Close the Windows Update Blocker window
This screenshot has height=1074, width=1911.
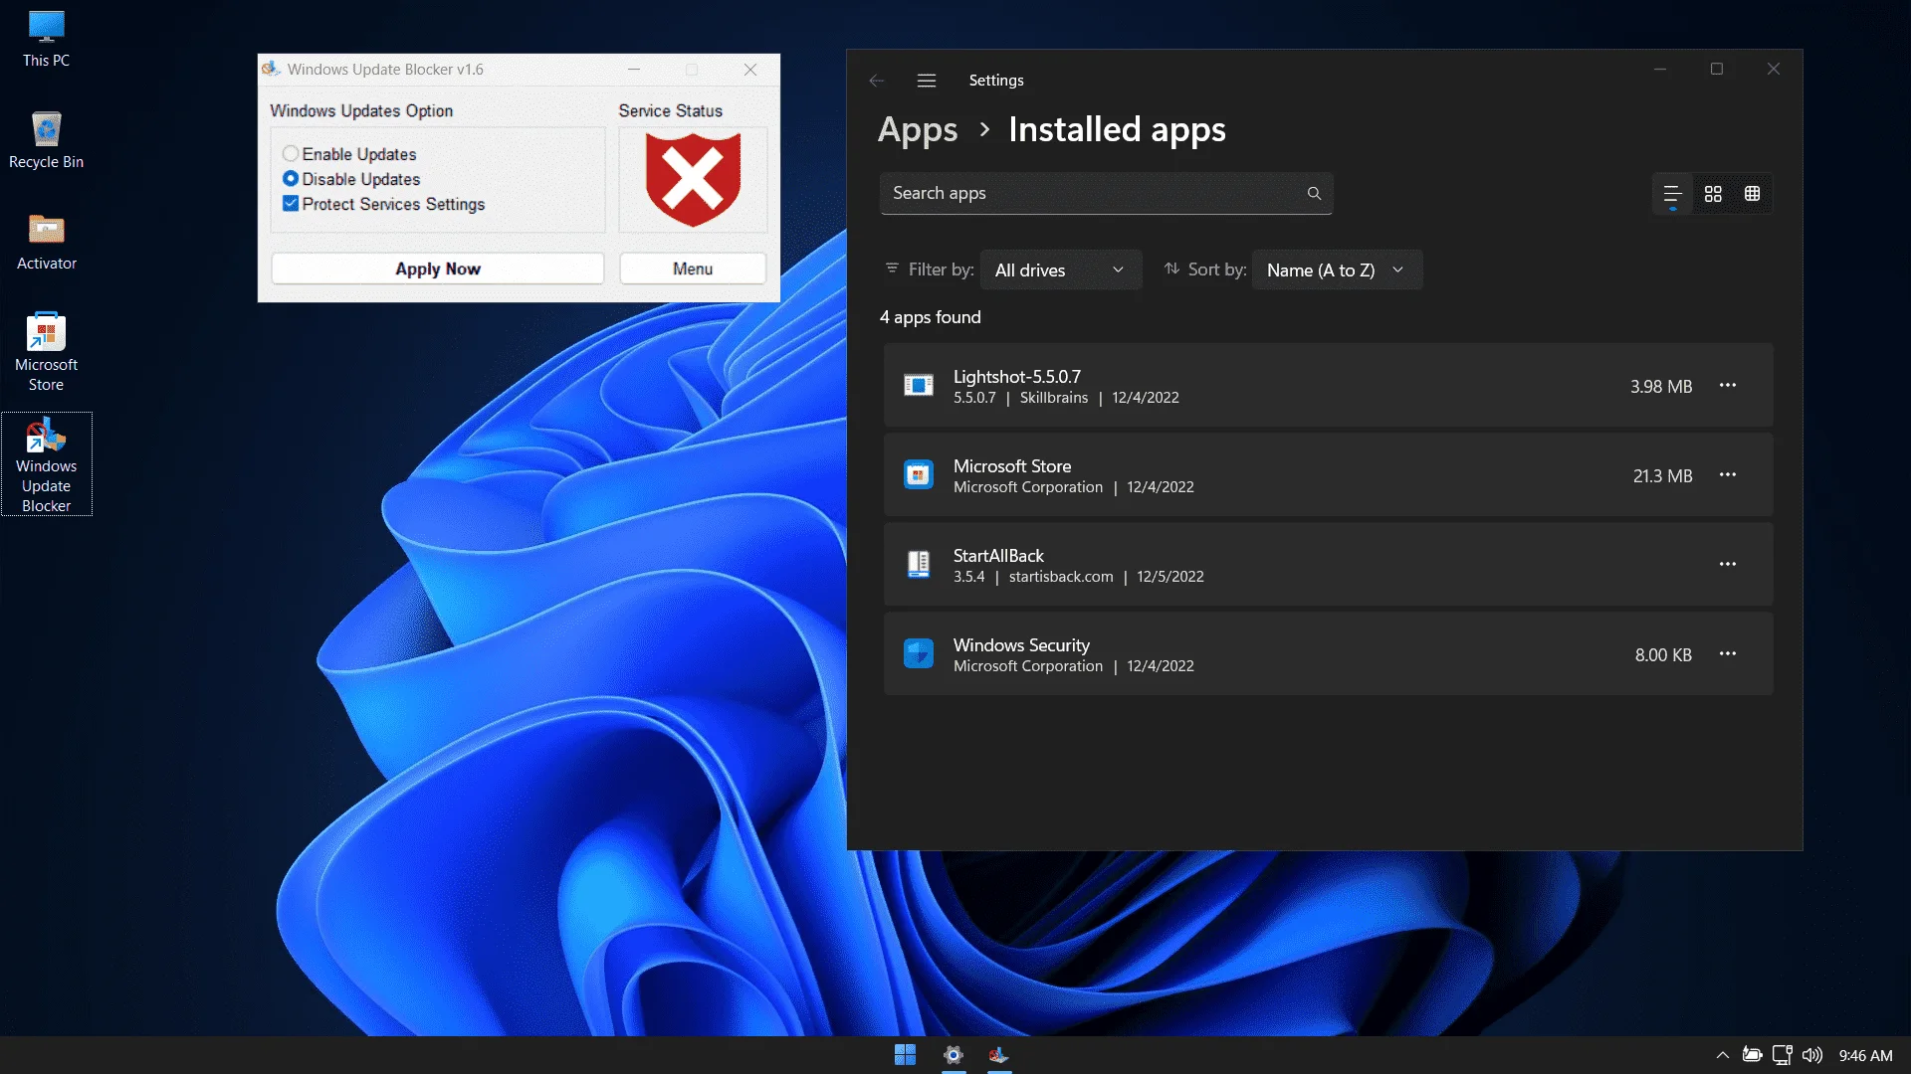coord(750,70)
